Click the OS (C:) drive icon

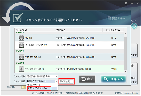(x=22, y=38)
